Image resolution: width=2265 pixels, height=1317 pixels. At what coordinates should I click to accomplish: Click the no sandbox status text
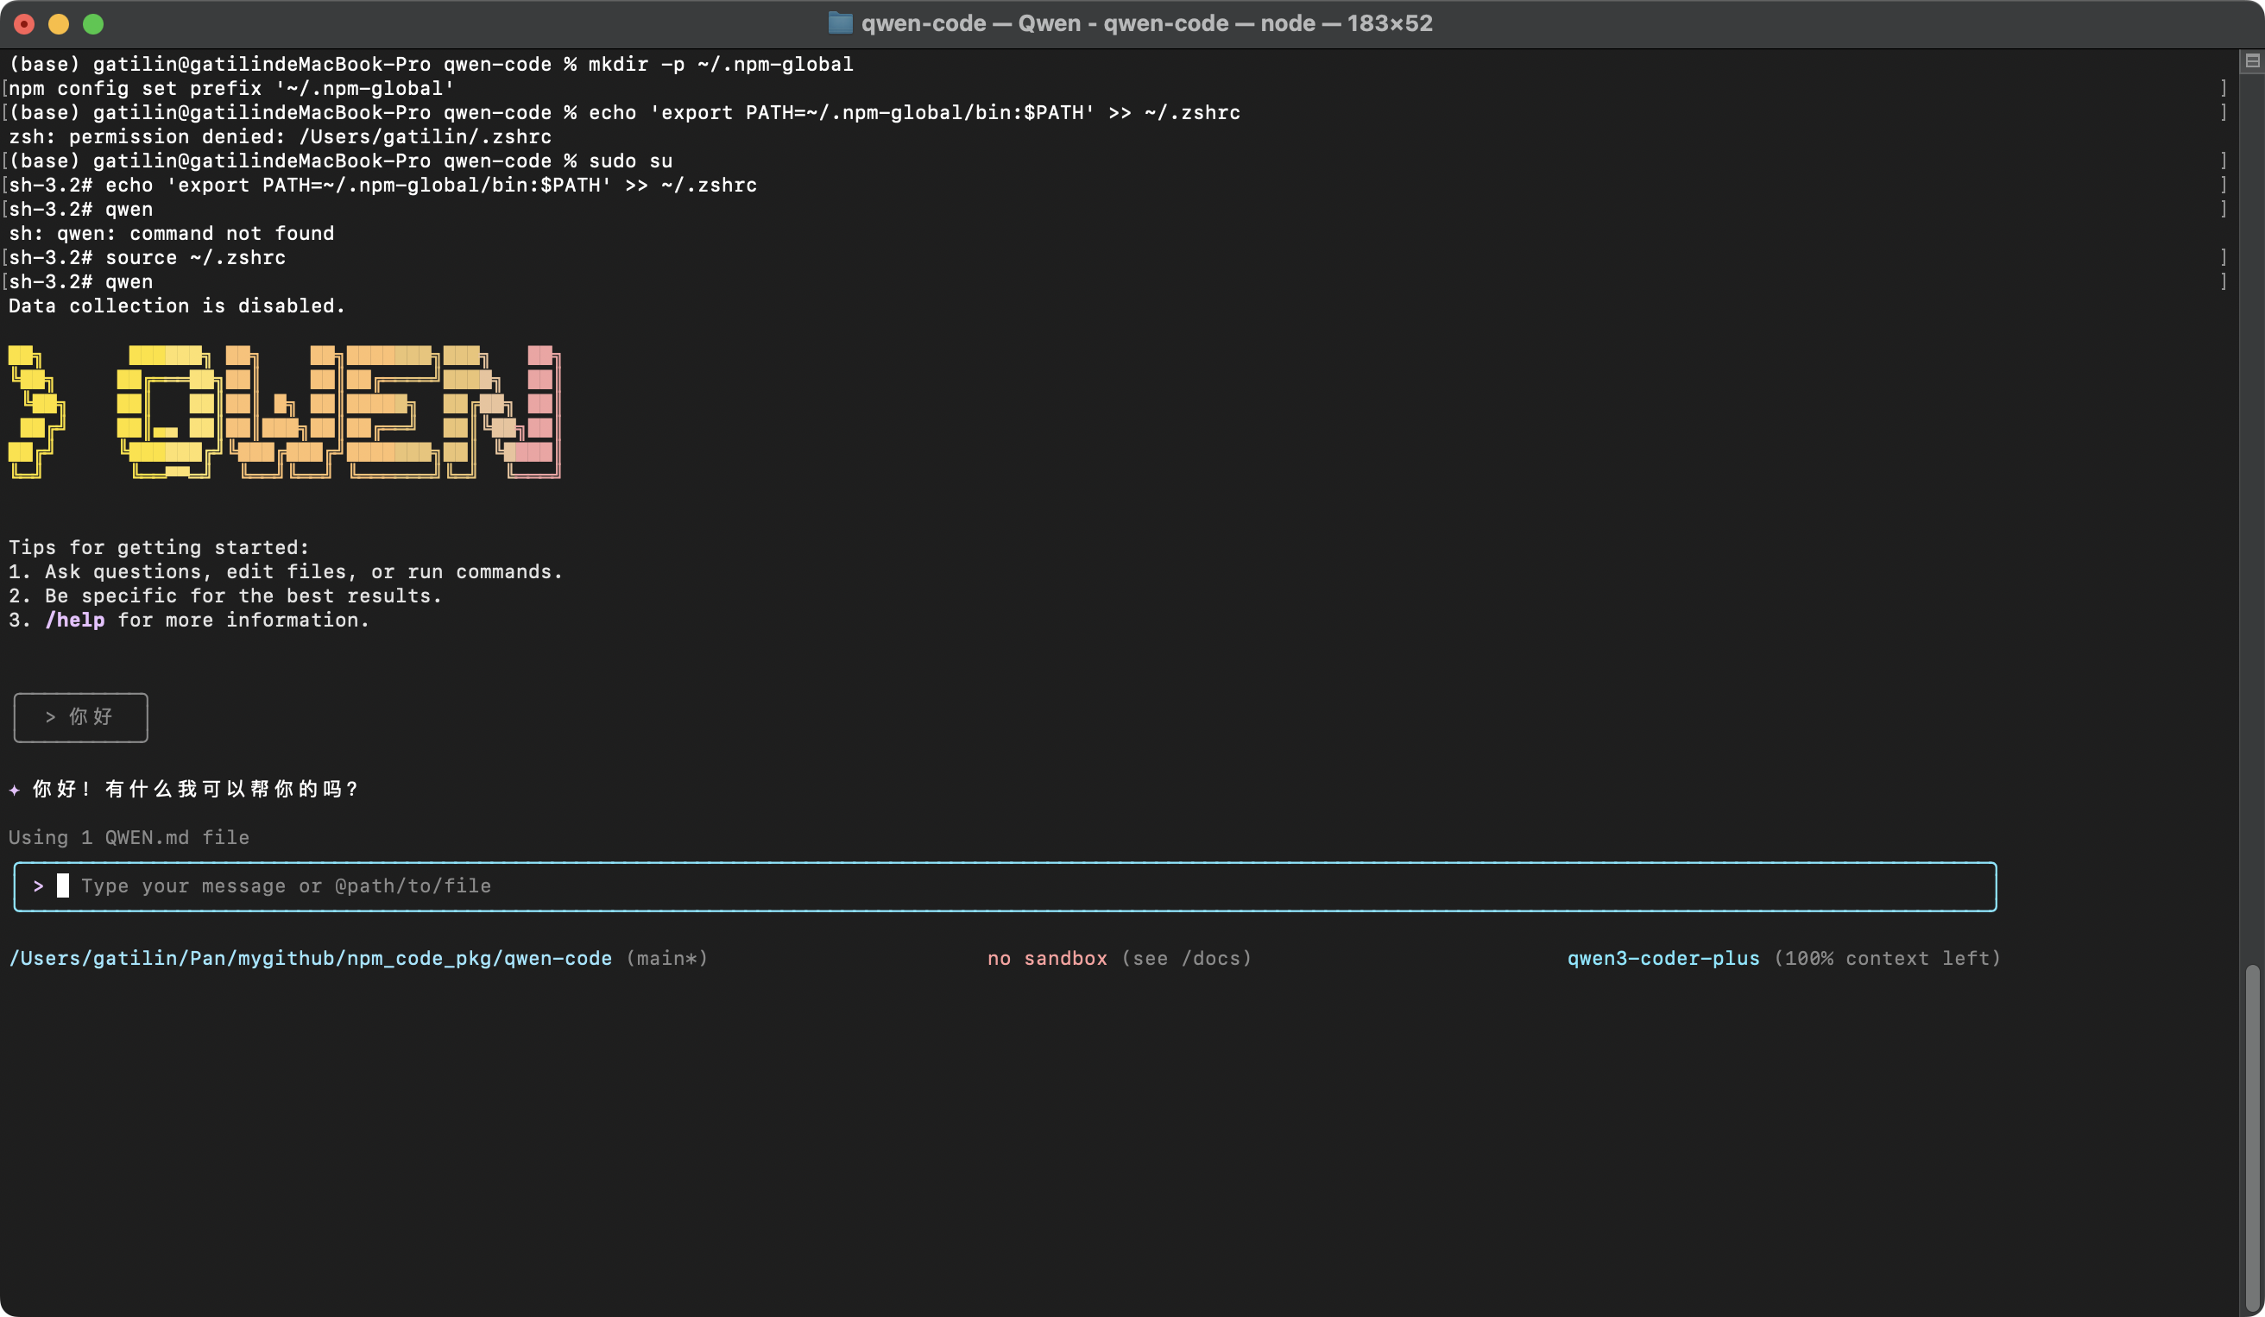[x=1047, y=958]
